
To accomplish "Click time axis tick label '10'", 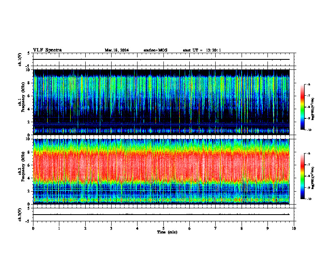I will tap(294, 228).
